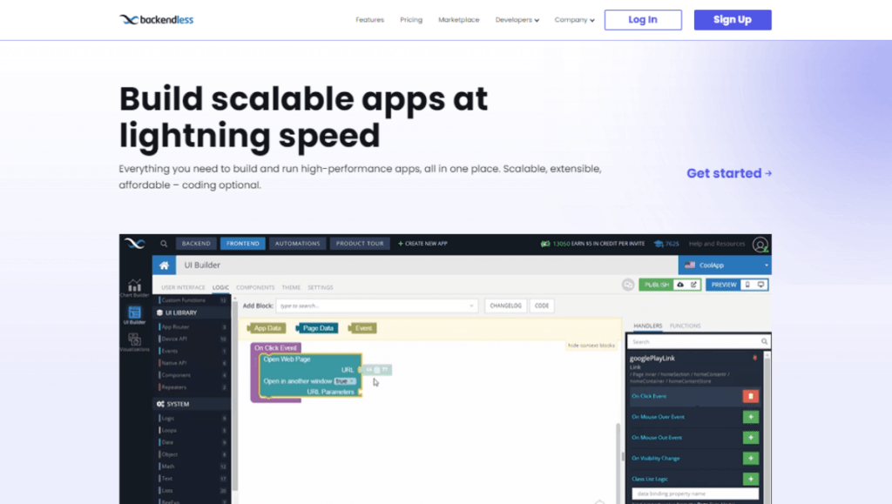Screen dimensions: 892x504
Task: Select the desktop preview icon
Action: 759,285
